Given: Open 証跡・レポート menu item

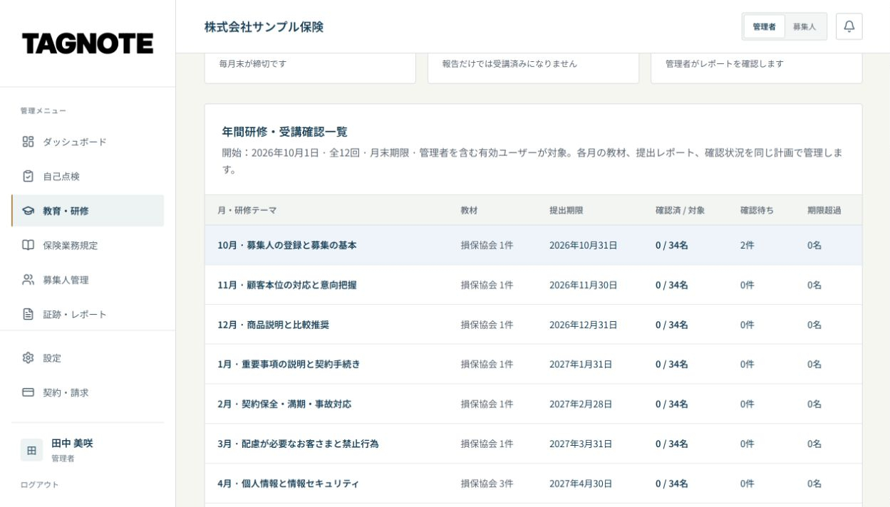Looking at the screenshot, I should (88, 314).
